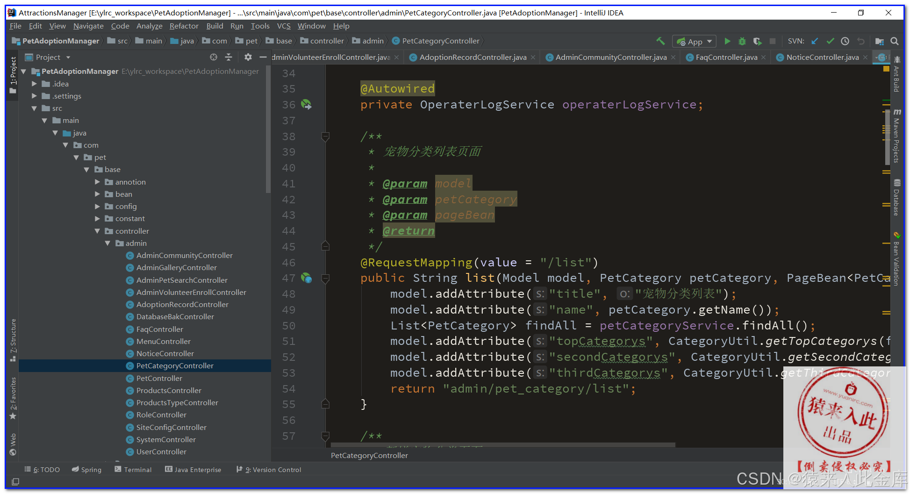Click the line 36 autowired gutter icon
The height and width of the screenshot is (494, 910).
tap(306, 104)
